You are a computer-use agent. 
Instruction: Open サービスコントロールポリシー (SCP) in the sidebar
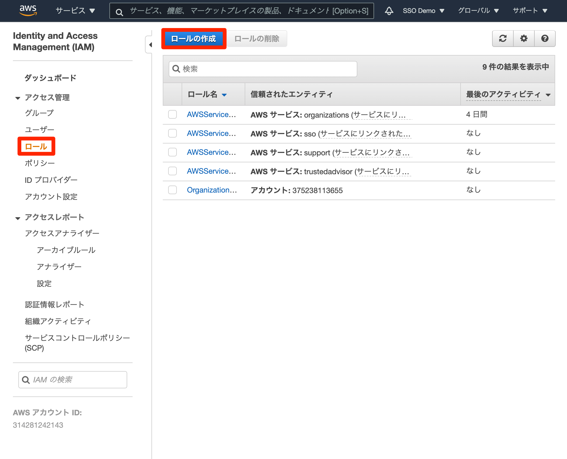point(77,343)
